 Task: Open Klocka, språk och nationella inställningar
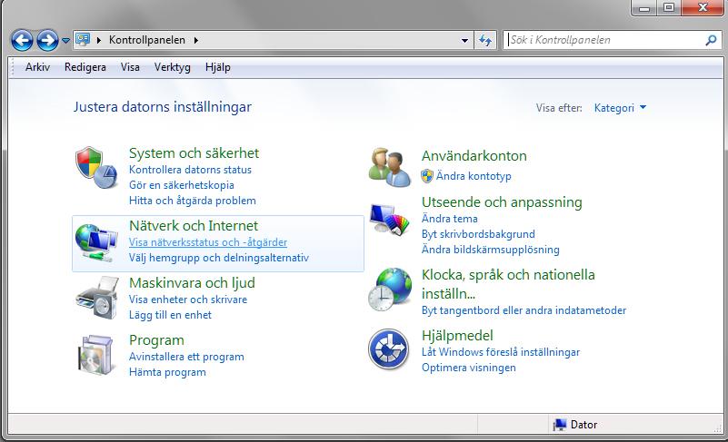[x=508, y=284]
